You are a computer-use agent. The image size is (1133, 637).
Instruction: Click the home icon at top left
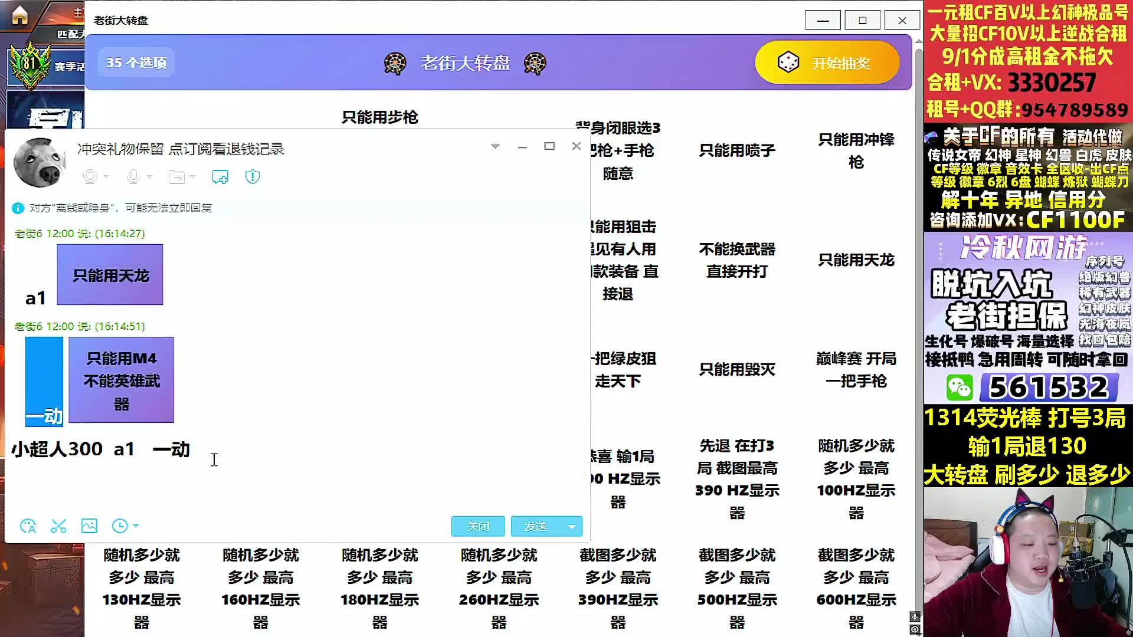pyautogui.click(x=19, y=16)
